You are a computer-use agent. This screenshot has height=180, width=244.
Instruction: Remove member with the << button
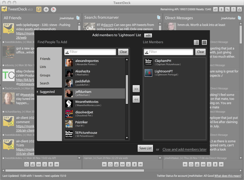tap(136, 99)
